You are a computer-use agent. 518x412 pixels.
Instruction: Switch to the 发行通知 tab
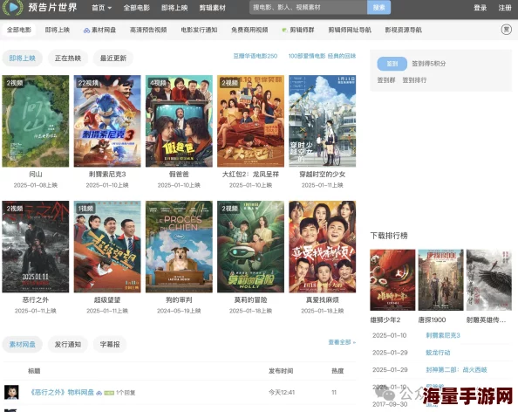click(68, 345)
